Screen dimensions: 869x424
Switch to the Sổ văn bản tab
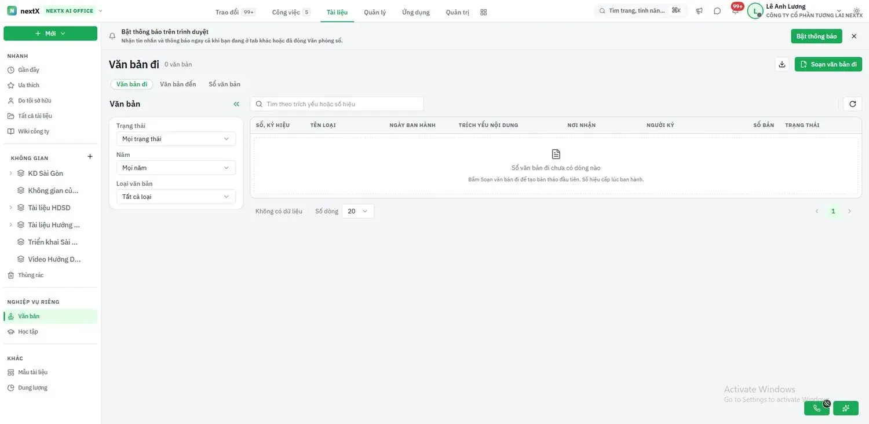coord(225,84)
